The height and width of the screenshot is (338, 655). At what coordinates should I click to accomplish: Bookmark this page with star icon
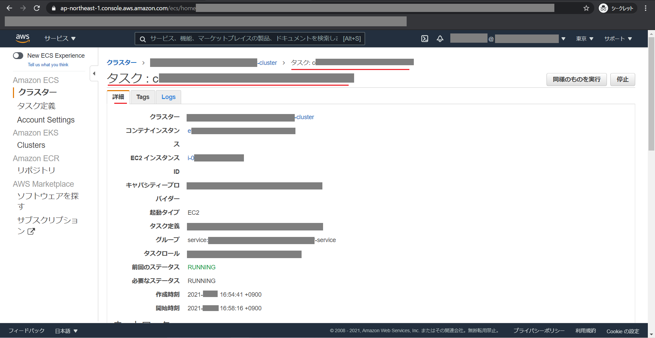586,8
